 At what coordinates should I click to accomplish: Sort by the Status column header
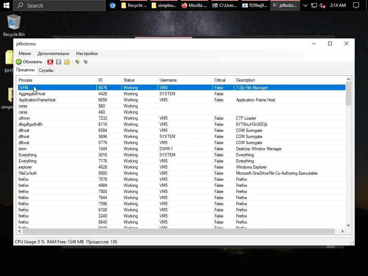coord(139,80)
